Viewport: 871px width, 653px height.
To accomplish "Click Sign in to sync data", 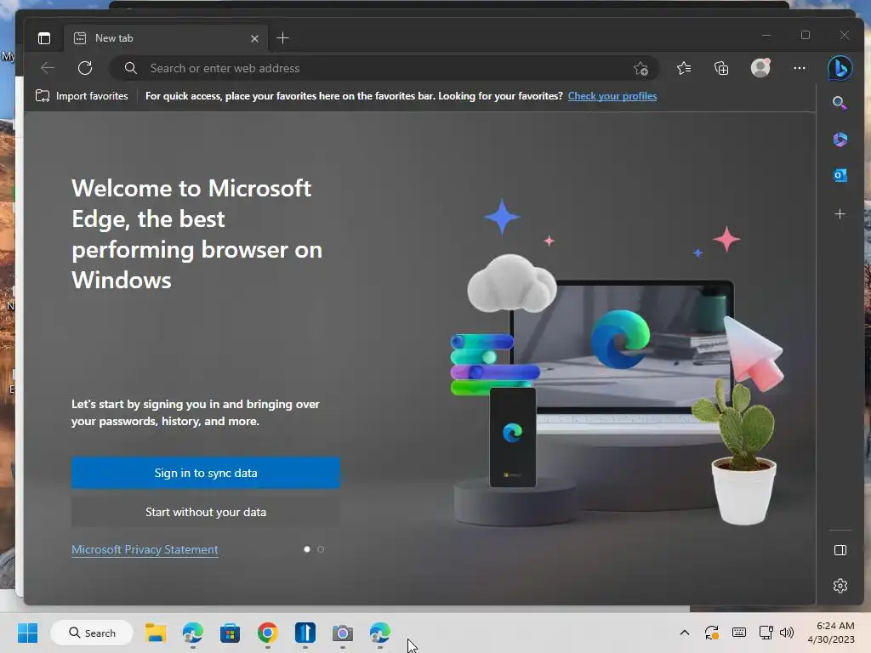I will pos(206,473).
